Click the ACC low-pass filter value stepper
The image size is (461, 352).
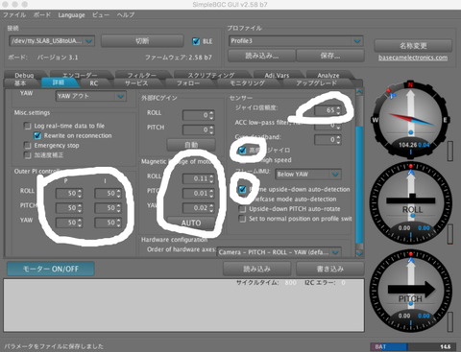coord(328,125)
